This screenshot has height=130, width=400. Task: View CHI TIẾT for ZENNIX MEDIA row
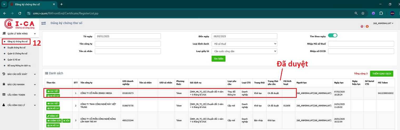(x=53, y=91)
